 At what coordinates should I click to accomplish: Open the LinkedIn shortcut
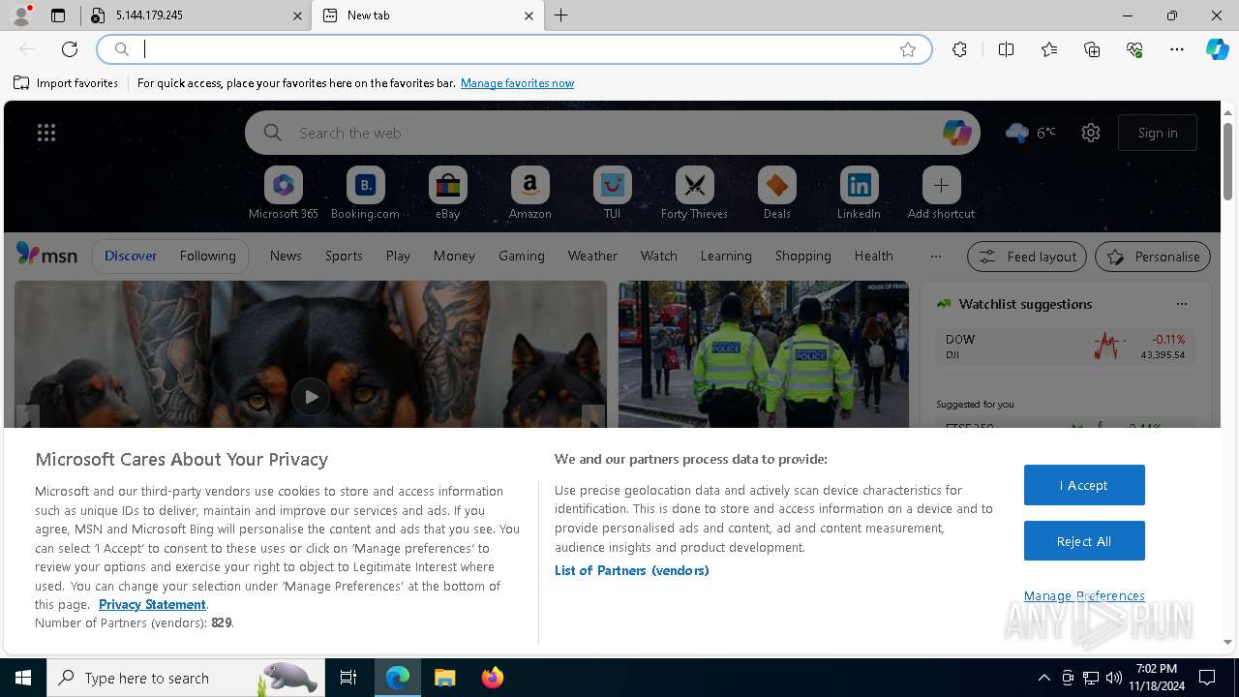(859, 194)
